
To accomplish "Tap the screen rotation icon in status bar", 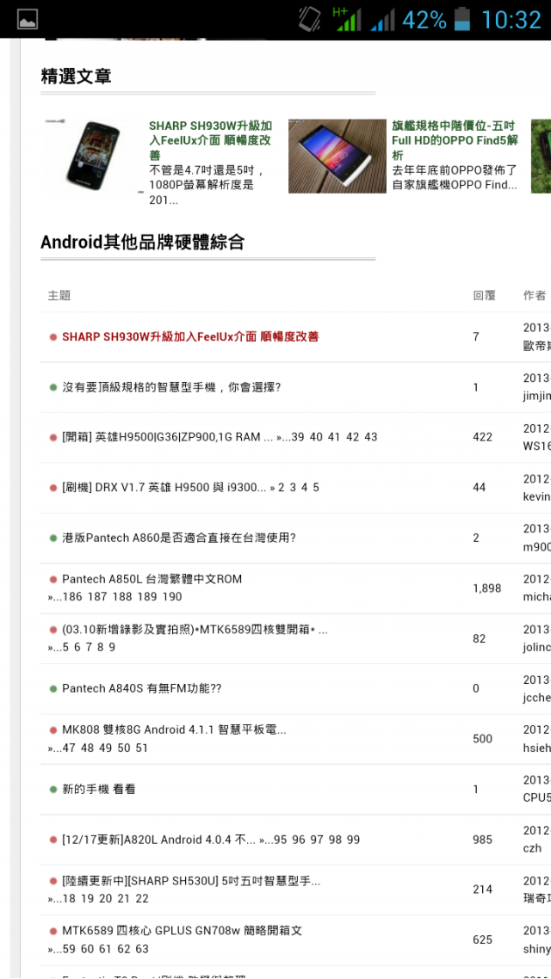I will pos(309,19).
